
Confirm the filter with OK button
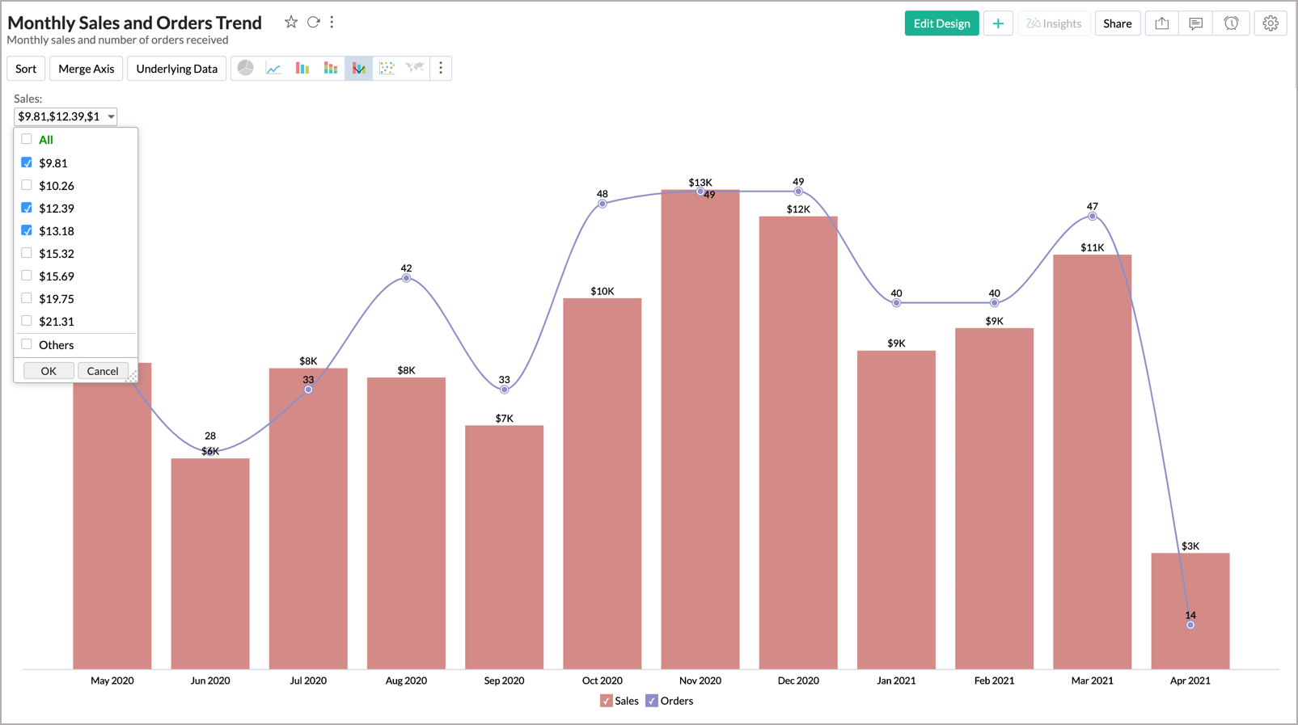(49, 371)
